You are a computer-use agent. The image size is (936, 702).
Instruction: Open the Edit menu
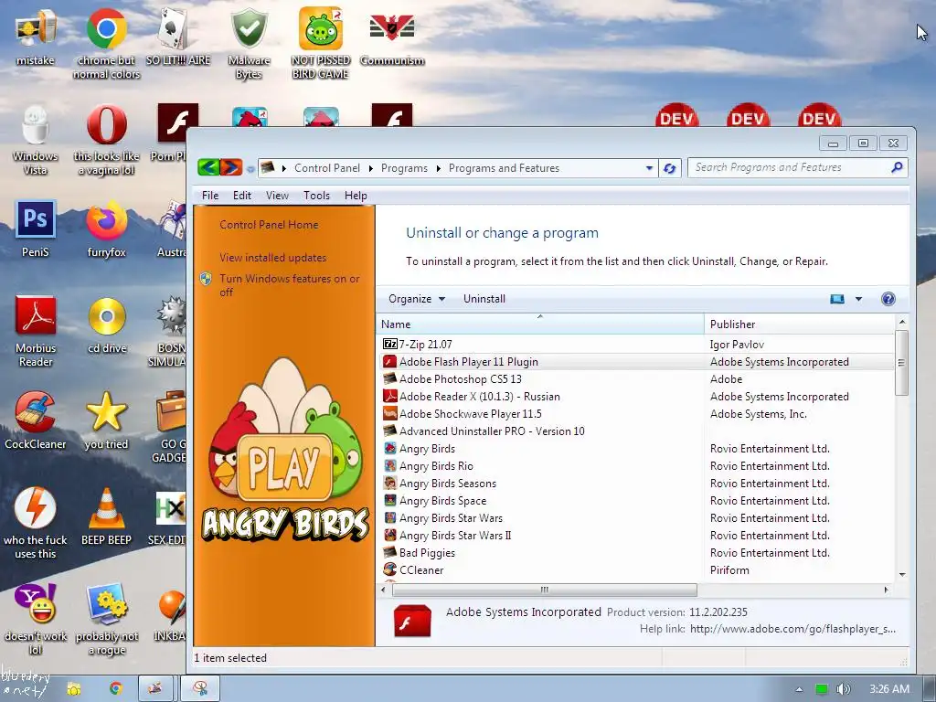pos(241,196)
